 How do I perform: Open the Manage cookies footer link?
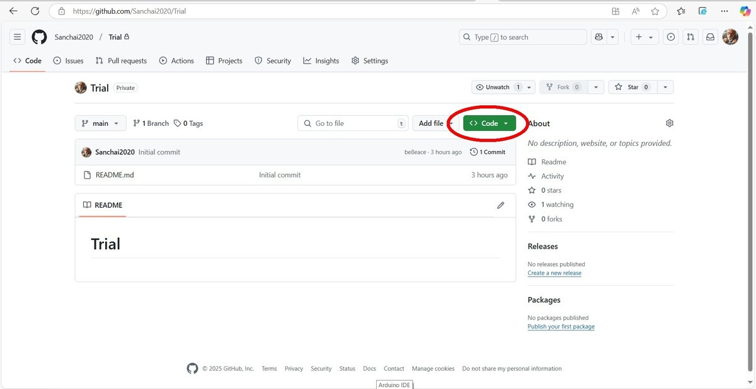(433, 369)
